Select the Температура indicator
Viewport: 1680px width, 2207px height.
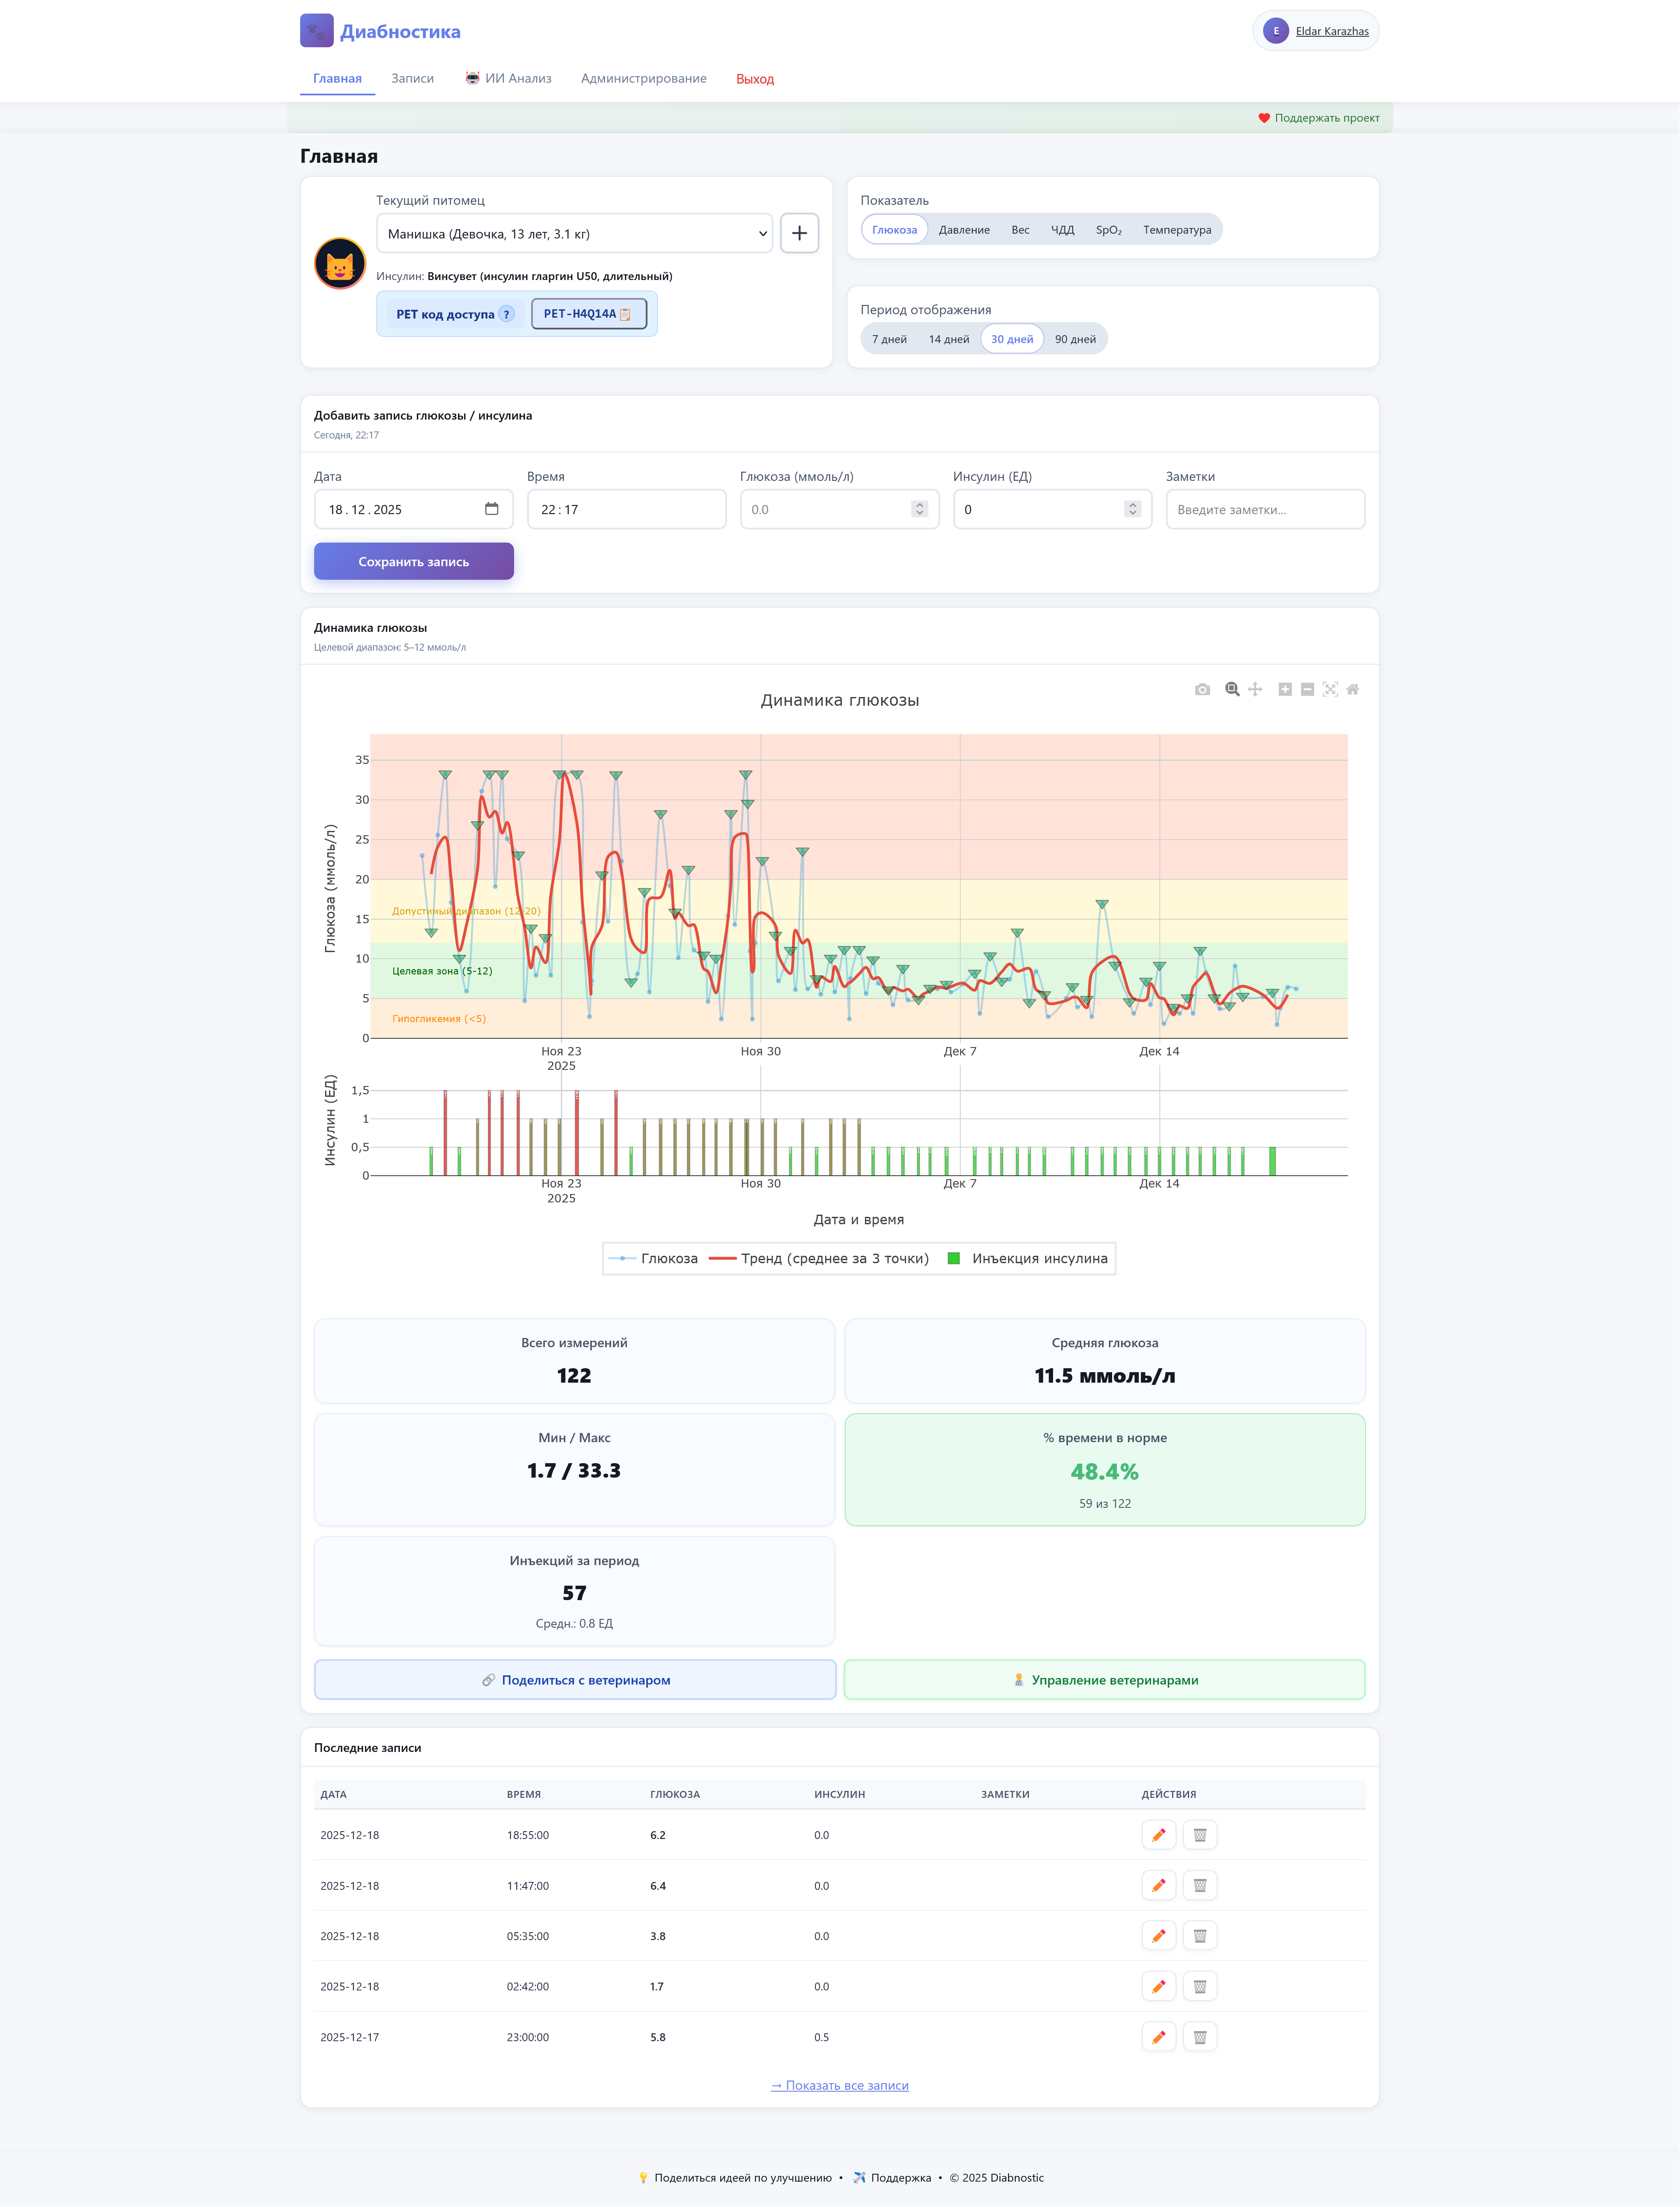pyautogui.click(x=1177, y=230)
